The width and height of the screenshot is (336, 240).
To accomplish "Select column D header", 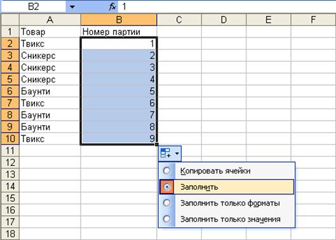I will click(x=224, y=20).
